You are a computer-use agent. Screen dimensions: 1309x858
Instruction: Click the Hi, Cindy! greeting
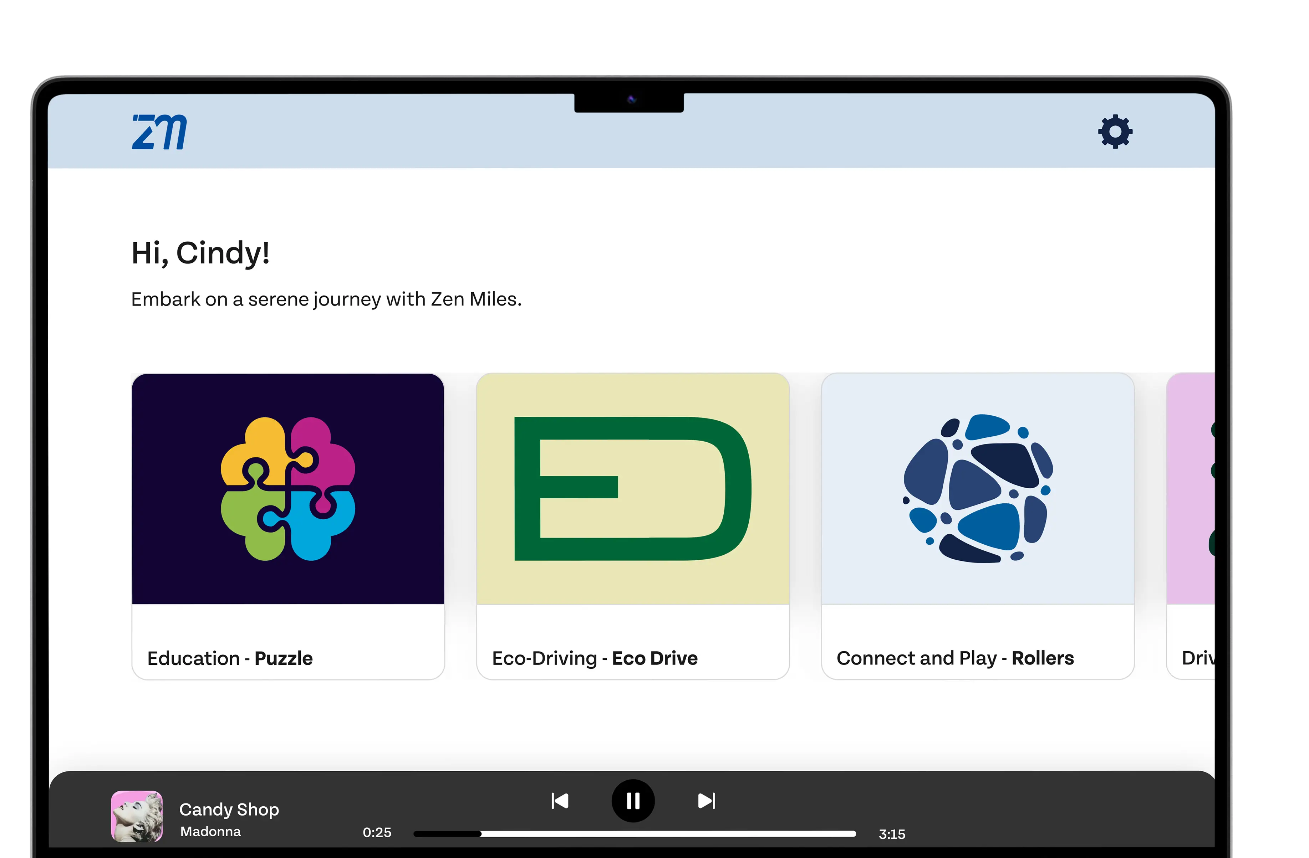coord(200,253)
